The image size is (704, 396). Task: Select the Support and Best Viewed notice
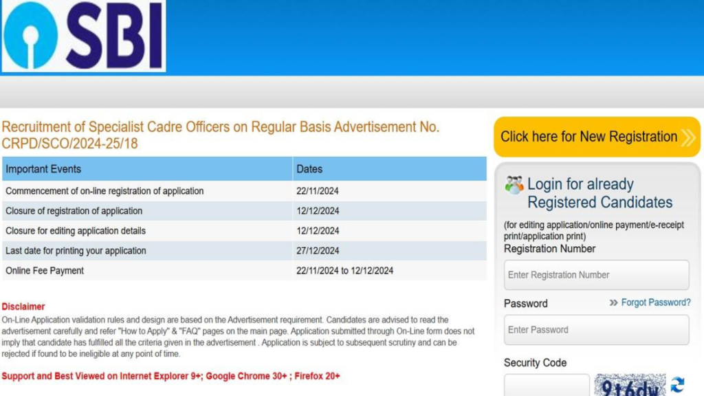coord(170,376)
